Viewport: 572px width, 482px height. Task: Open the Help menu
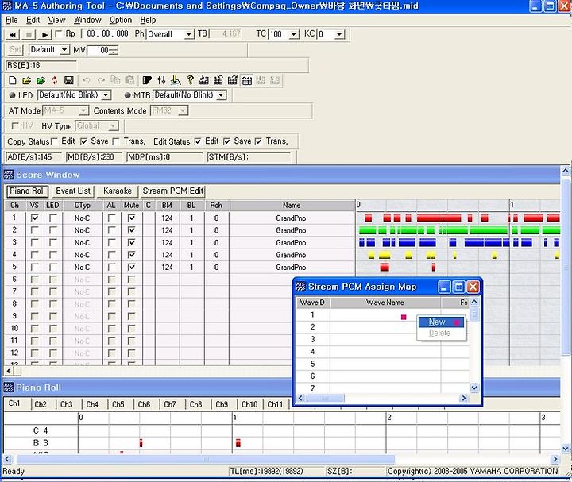[x=148, y=20]
